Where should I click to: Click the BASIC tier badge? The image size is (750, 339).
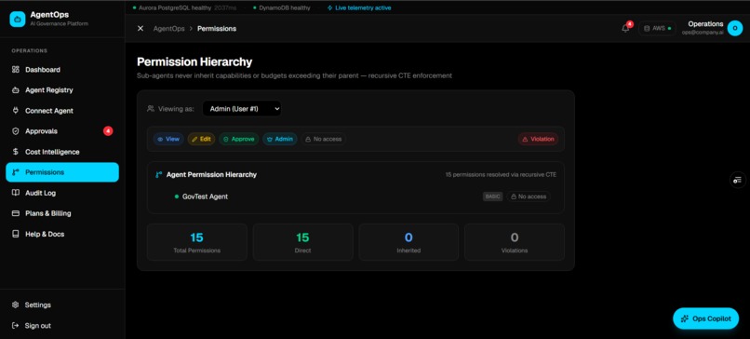[x=492, y=197]
